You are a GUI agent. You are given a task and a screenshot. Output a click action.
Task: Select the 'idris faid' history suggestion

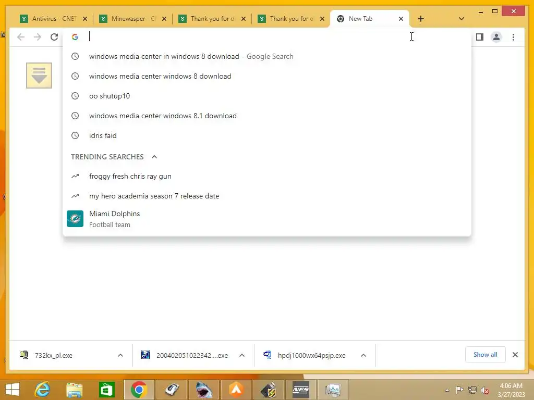pos(266,135)
